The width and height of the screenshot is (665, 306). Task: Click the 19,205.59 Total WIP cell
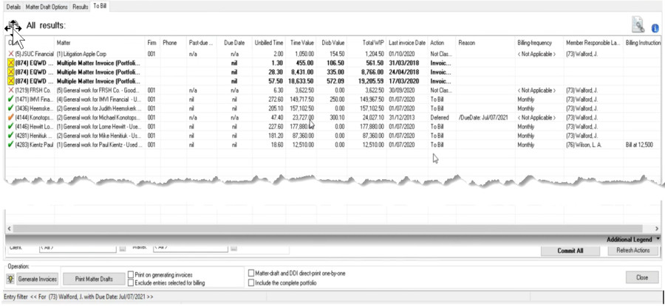tap(366, 81)
